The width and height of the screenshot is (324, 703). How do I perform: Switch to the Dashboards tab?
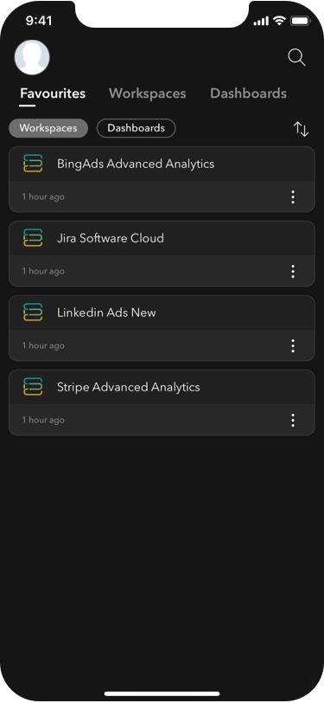click(248, 94)
